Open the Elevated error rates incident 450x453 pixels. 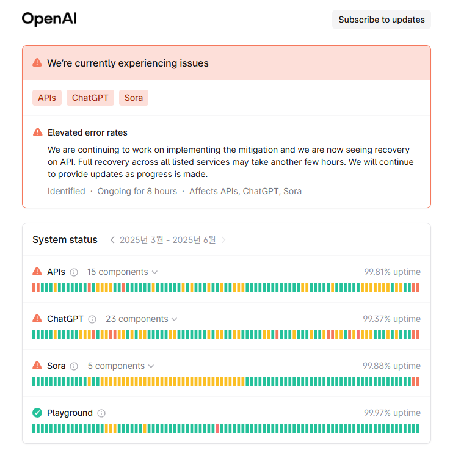(87, 132)
